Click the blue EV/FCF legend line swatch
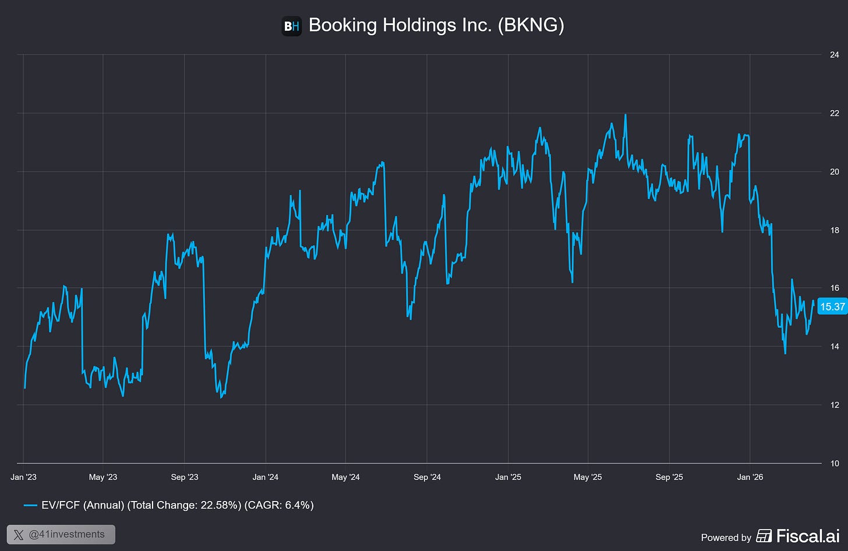 tap(30, 506)
